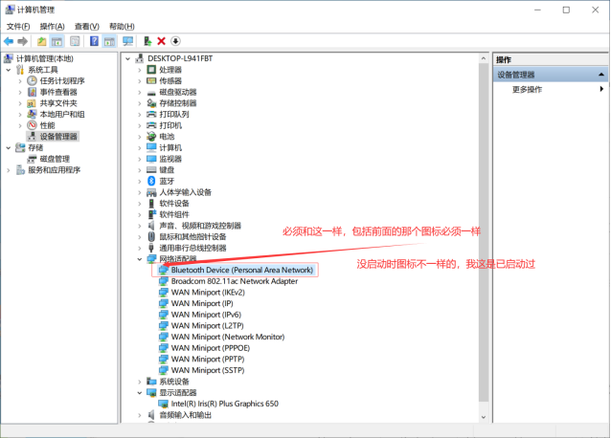Open the 查看(V) menu
The height and width of the screenshot is (438, 611).
click(x=87, y=27)
